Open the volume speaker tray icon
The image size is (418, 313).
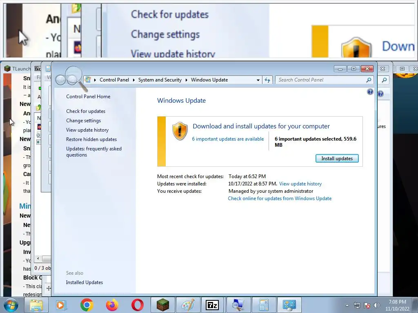(376, 305)
